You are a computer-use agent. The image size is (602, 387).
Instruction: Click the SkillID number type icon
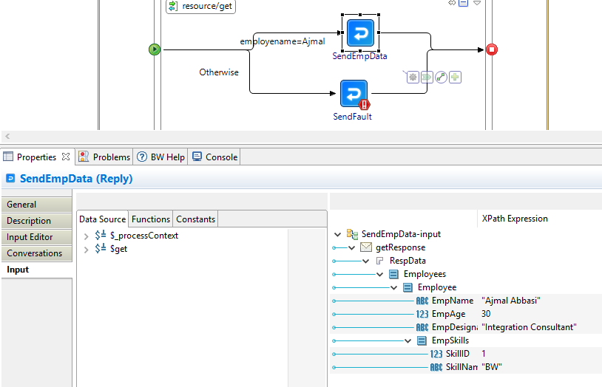[436, 354]
